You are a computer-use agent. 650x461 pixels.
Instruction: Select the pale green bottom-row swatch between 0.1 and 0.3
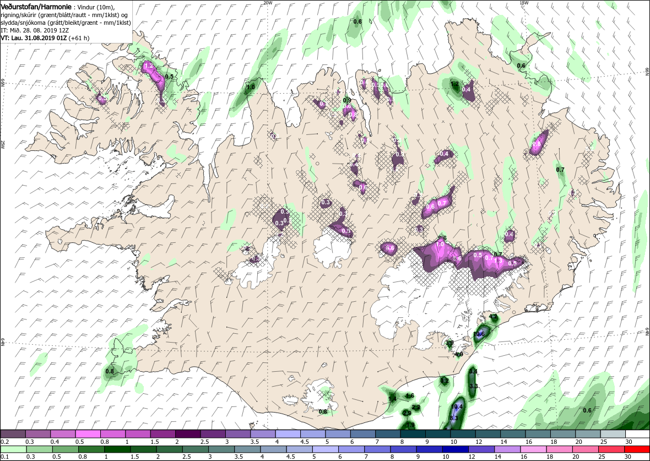coord(13,449)
